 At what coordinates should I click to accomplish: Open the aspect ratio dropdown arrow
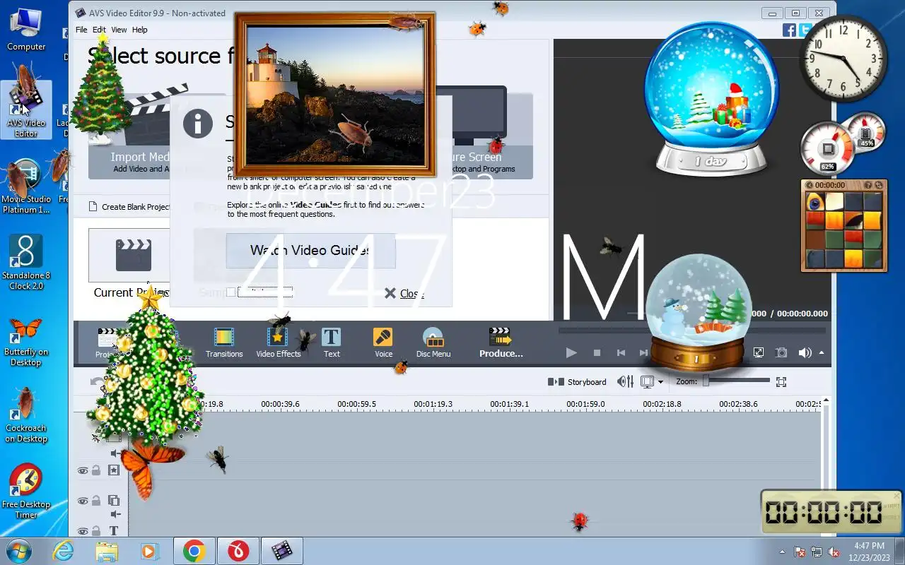click(660, 382)
